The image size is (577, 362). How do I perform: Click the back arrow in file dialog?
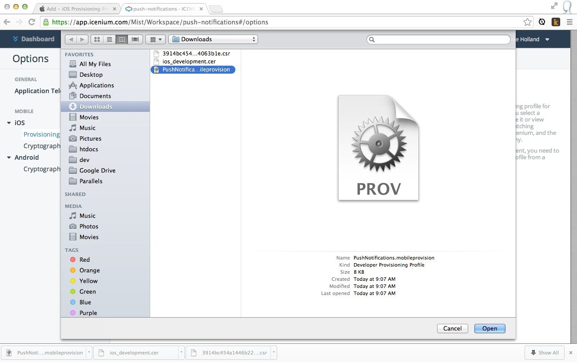coord(71,39)
